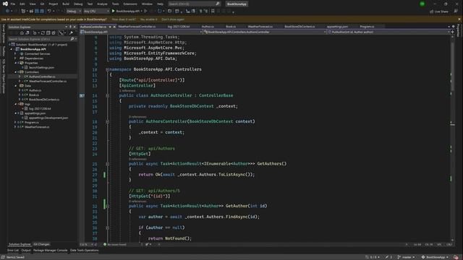Open the Debug configuration dropdown
This screenshot has width=463, height=260.
(x=74, y=11)
